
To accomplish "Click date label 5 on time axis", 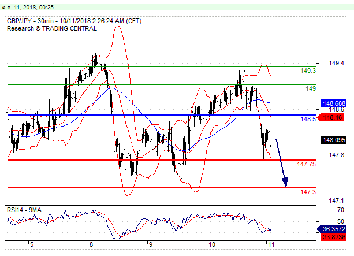I will coord(32,244).
